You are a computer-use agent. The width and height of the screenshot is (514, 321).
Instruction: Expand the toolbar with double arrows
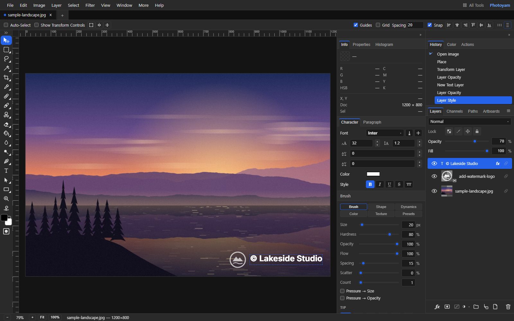pos(6,33)
